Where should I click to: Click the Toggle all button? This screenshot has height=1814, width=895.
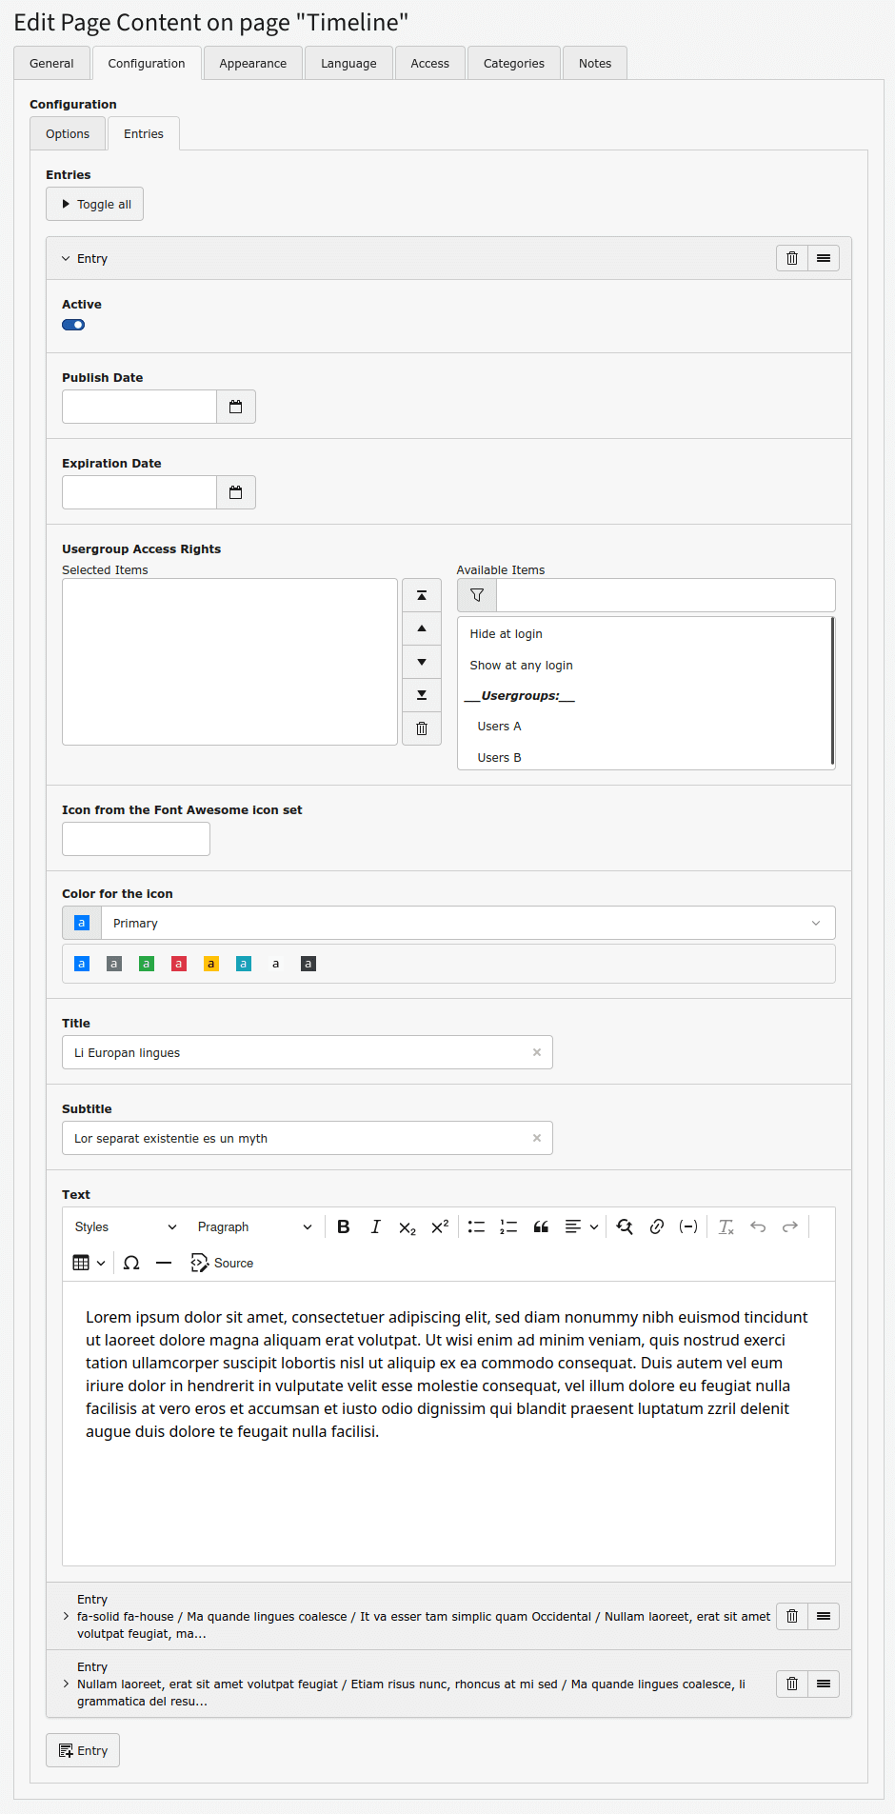(95, 204)
